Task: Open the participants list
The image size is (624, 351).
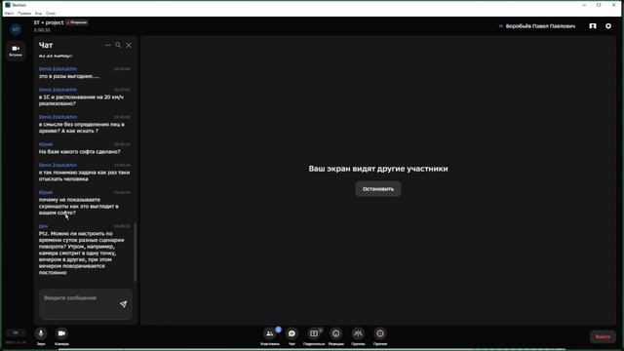Action: point(270,333)
